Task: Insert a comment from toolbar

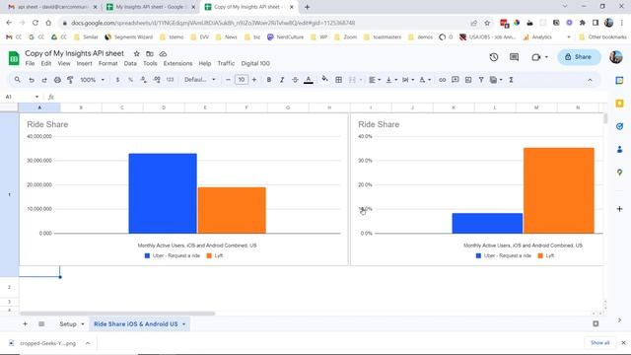Action: 456,80
